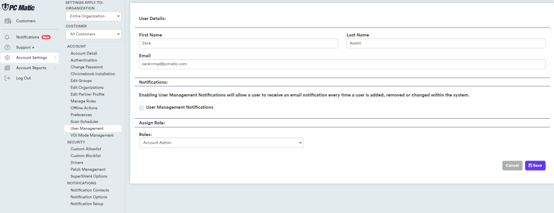Click the Email input field

[x=342, y=64]
